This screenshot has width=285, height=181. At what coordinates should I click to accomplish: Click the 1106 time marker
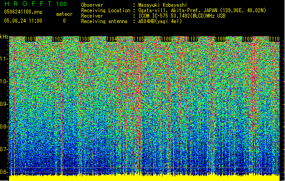click(166, 39)
